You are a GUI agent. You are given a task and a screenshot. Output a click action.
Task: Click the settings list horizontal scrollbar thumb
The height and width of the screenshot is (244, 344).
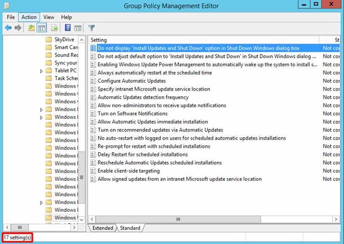pos(178,219)
